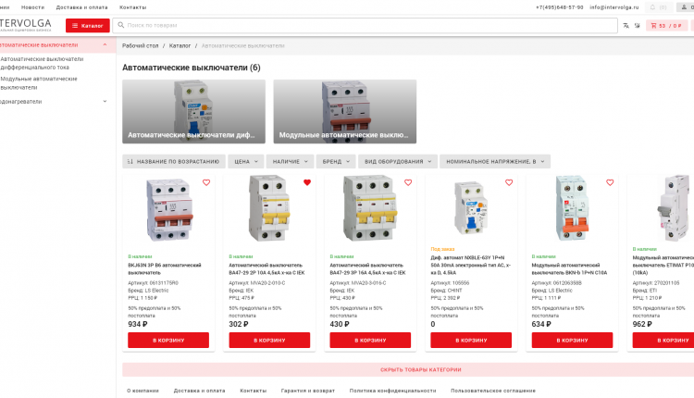Open the Модульные автоматические выключатели category tile
The image size is (694, 398).
coord(345,111)
